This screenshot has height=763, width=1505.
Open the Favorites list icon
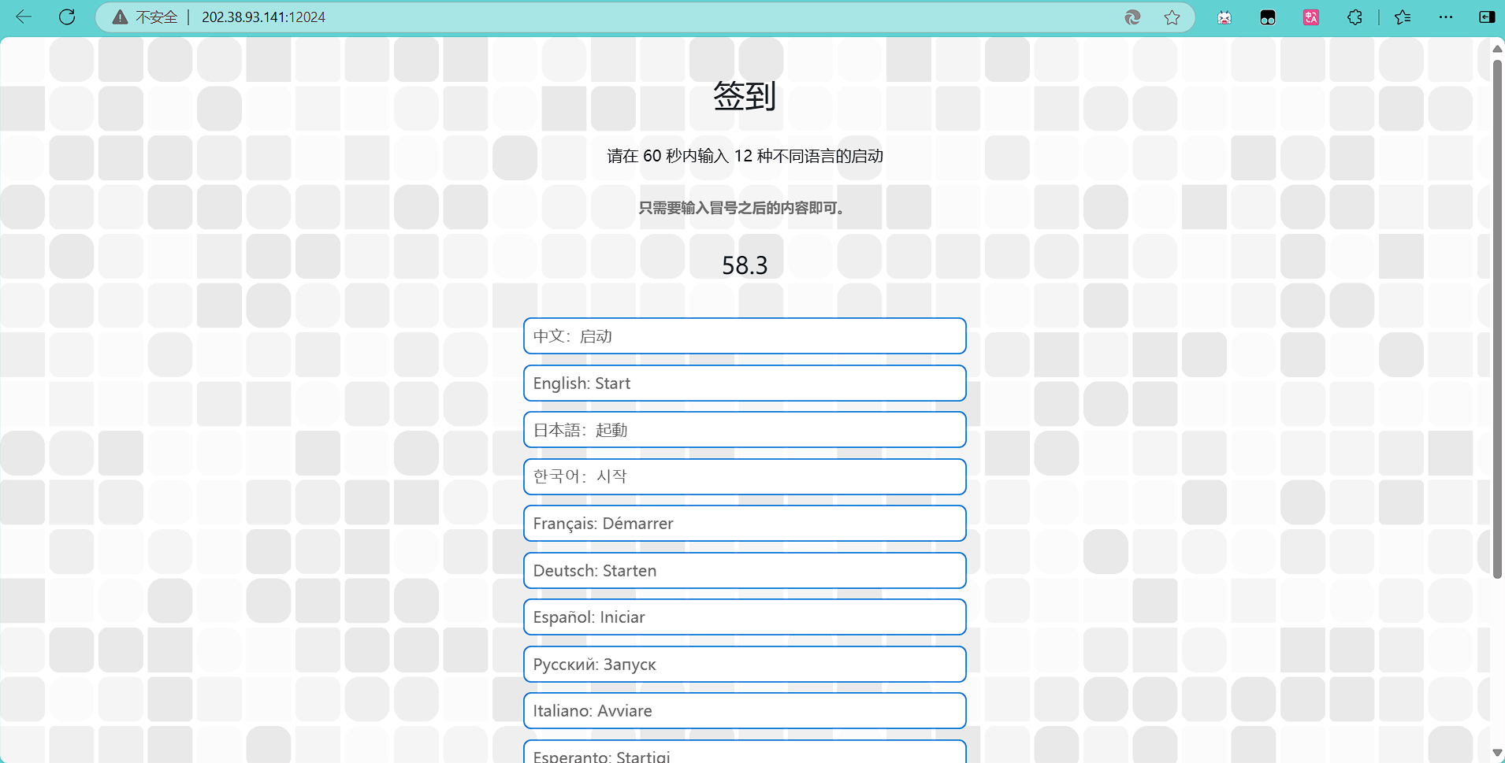click(x=1403, y=17)
